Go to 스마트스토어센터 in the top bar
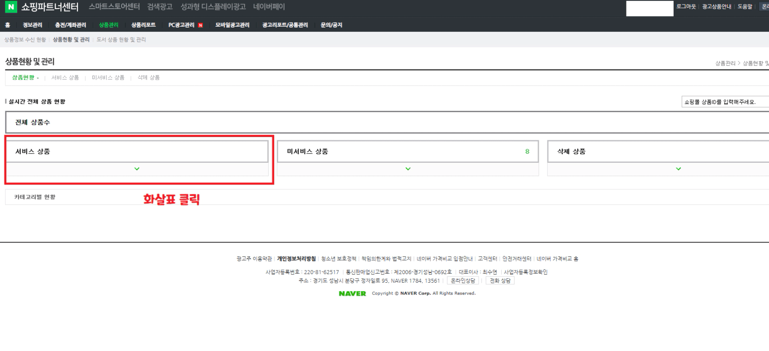This screenshot has width=769, height=351. pos(114,7)
